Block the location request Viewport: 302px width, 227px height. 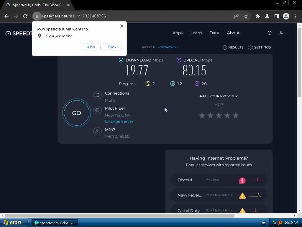[x=112, y=47]
